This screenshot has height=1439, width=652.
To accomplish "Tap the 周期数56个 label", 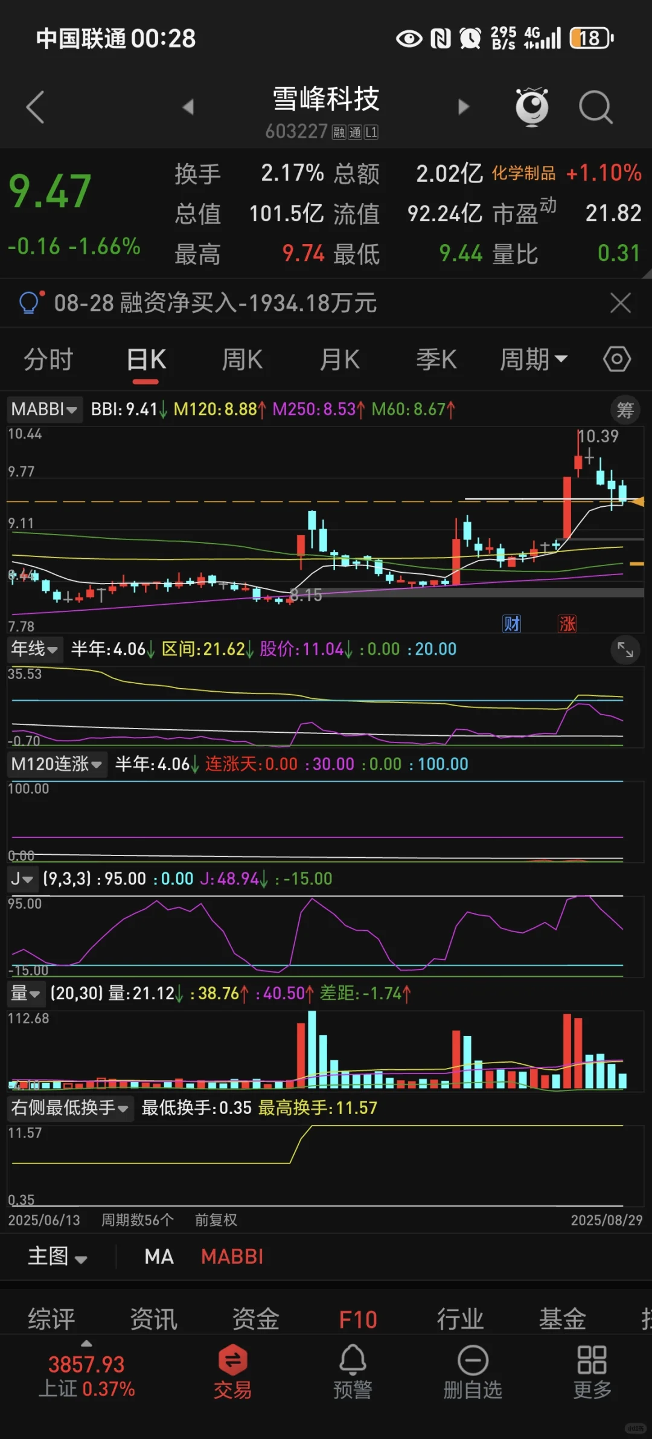I will [138, 1220].
